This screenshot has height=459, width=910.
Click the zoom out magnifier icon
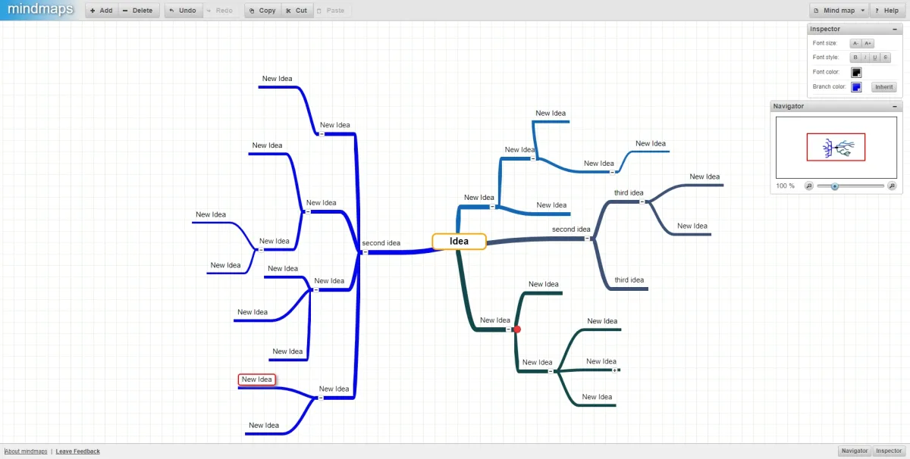pyautogui.click(x=808, y=186)
